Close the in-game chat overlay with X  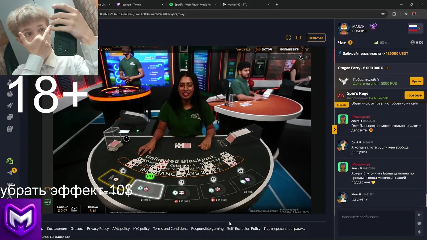click(x=307, y=49)
